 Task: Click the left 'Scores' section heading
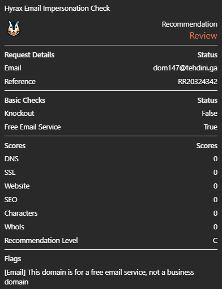pos(15,146)
